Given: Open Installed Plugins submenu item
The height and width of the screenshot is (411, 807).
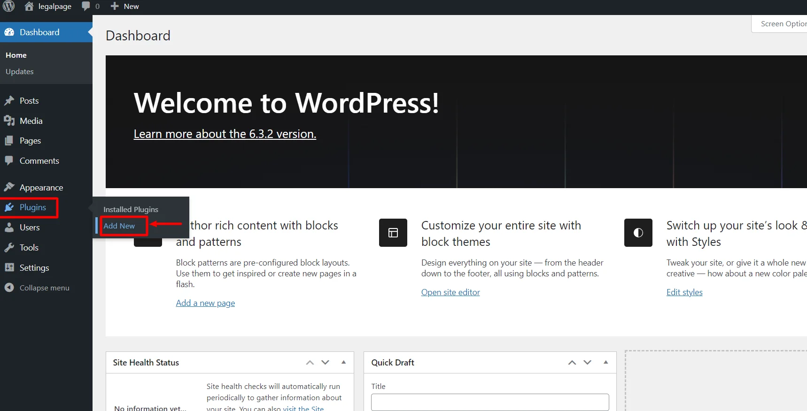Looking at the screenshot, I should click(x=131, y=209).
